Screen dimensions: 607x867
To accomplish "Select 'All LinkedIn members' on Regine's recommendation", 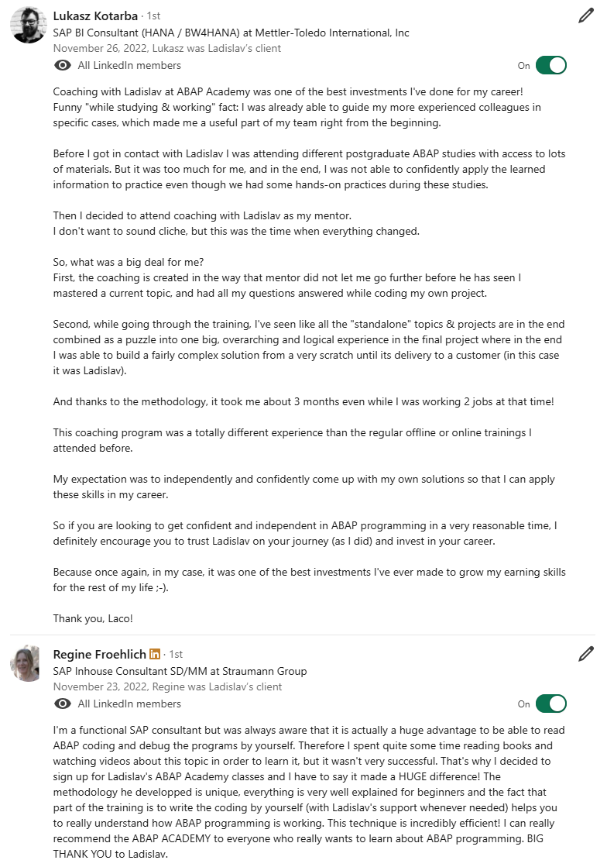I will point(129,704).
